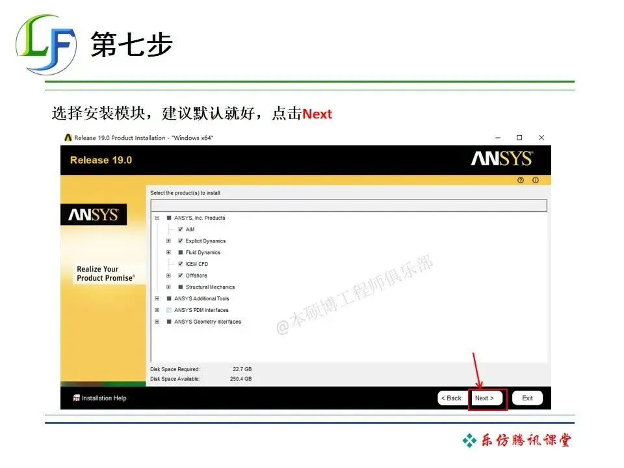Expand the ANSYS Additional Tools node
Viewport: 624px width, 468px height.
coord(157,298)
